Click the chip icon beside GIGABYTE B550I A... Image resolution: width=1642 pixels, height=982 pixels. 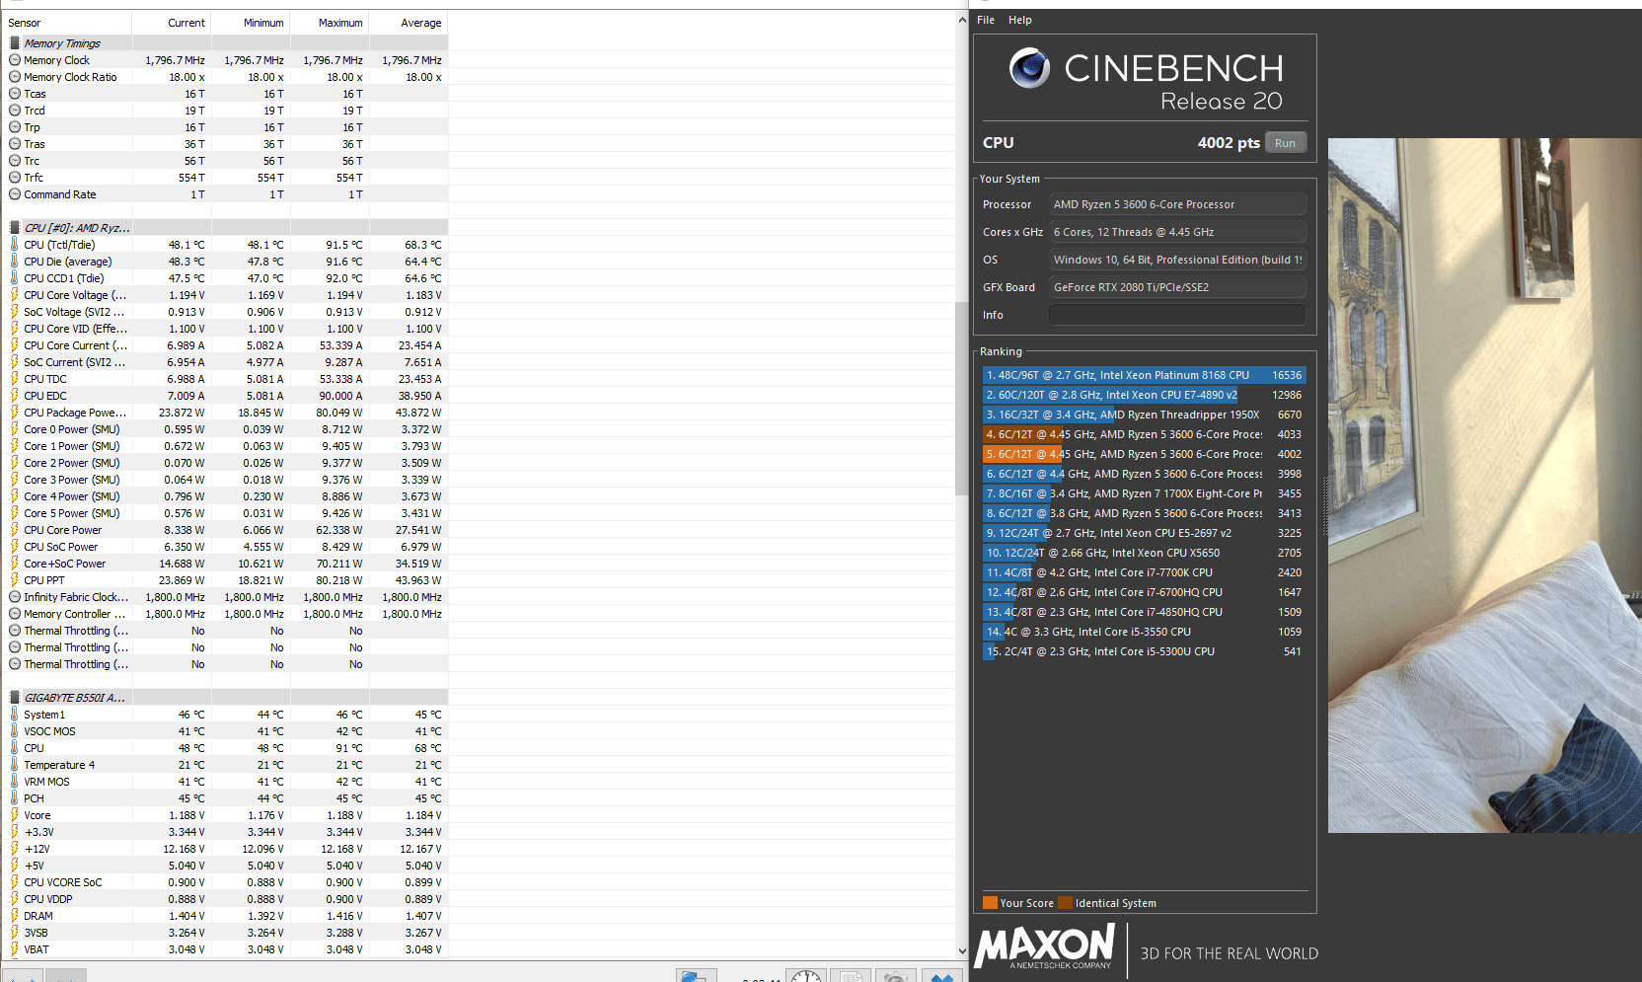15,698
